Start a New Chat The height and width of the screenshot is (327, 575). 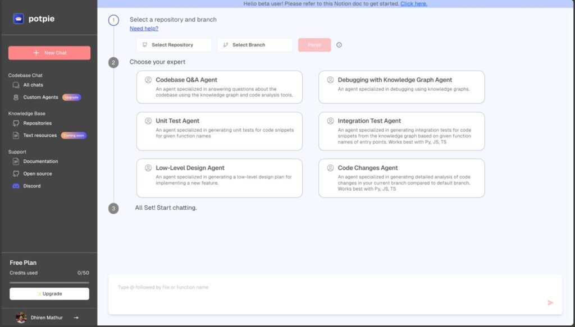pyautogui.click(x=49, y=53)
